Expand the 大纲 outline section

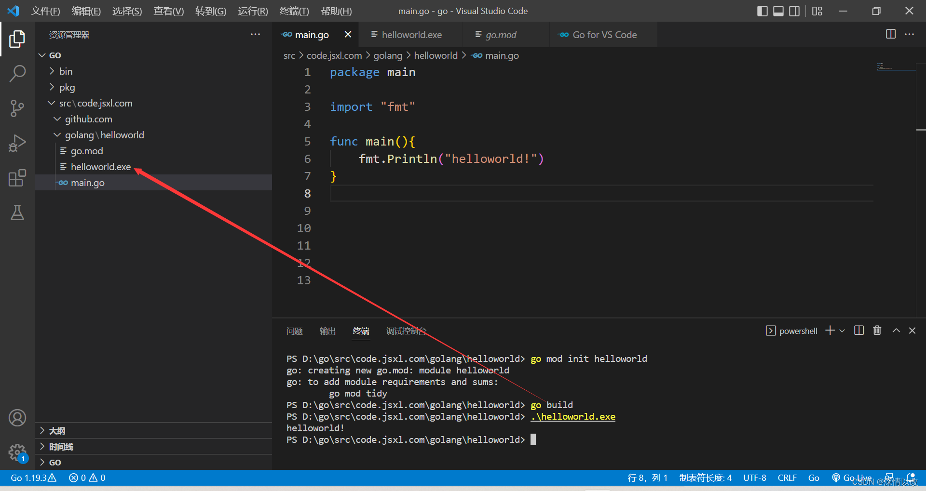coord(153,431)
